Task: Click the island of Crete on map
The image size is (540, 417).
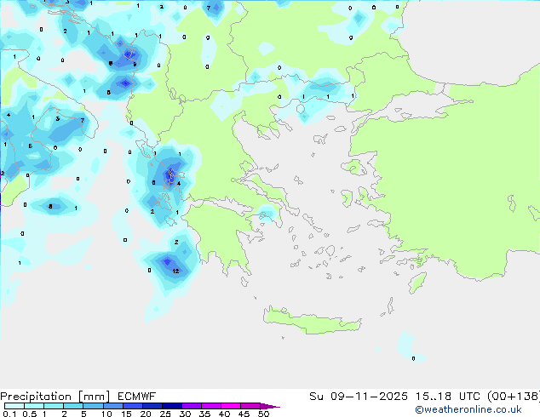Action: 312,321
